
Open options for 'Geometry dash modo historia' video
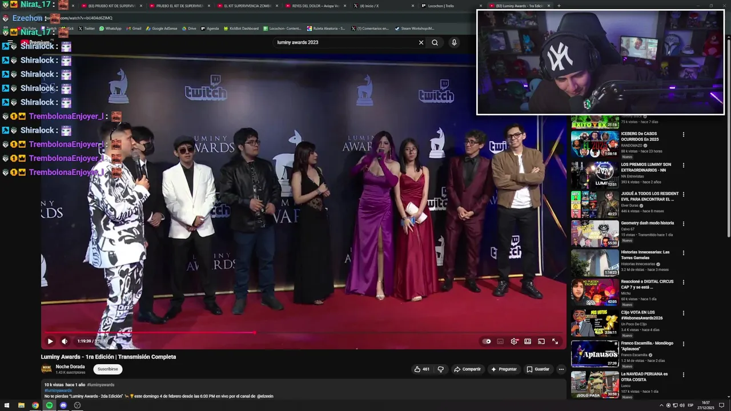pyautogui.click(x=683, y=224)
